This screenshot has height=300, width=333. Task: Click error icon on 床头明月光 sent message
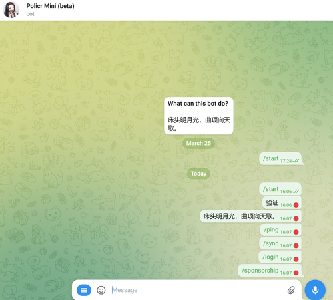296,218
